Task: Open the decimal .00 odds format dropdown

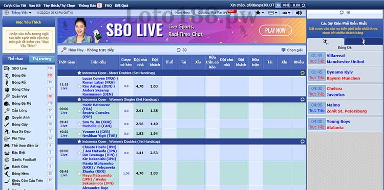Action: [286, 13]
